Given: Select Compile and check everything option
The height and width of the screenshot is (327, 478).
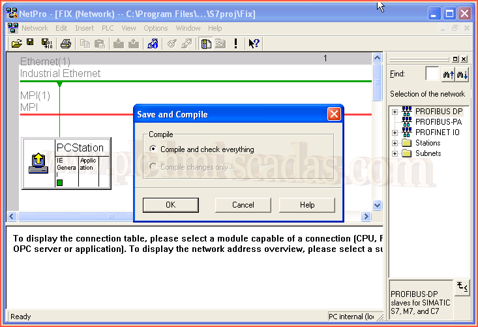Looking at the screenshot, I should [x=153, y=149].
